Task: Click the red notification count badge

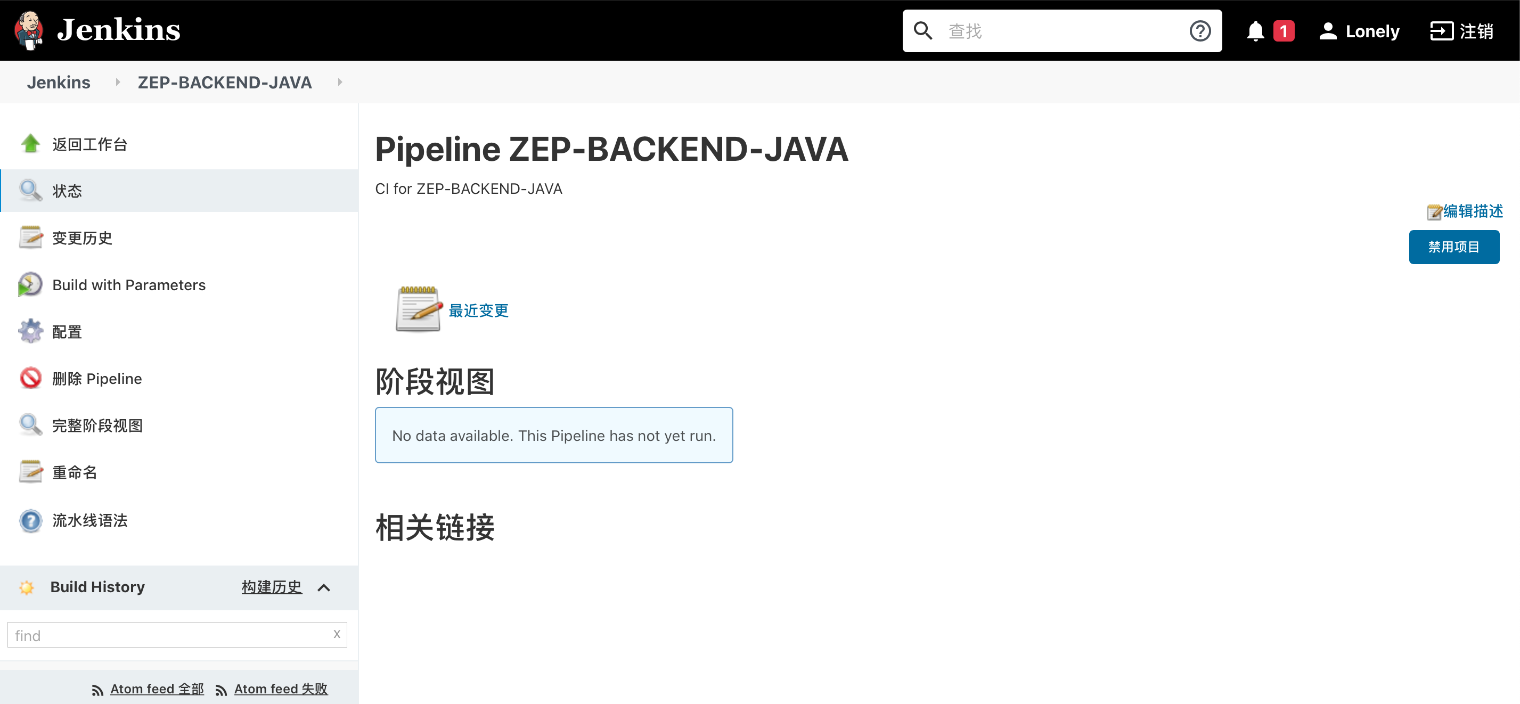Action: (1284, 31)
